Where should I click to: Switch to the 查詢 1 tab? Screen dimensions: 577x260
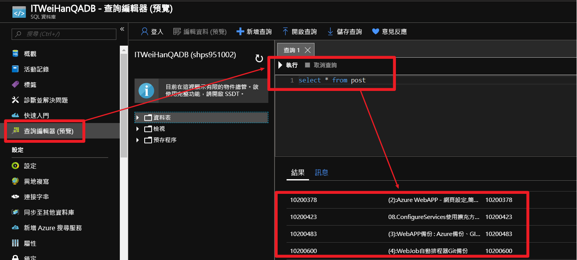[292, 50]
